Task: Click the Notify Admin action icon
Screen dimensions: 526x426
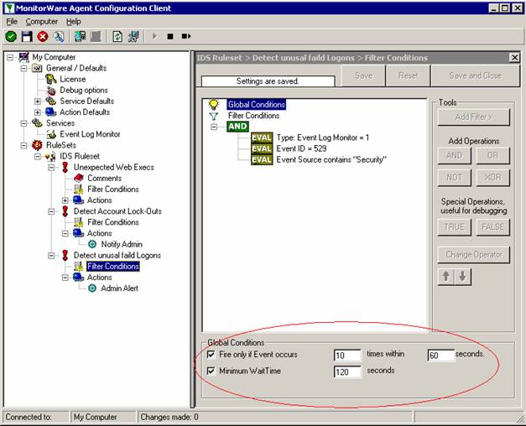Action: (x=92, y=244)
